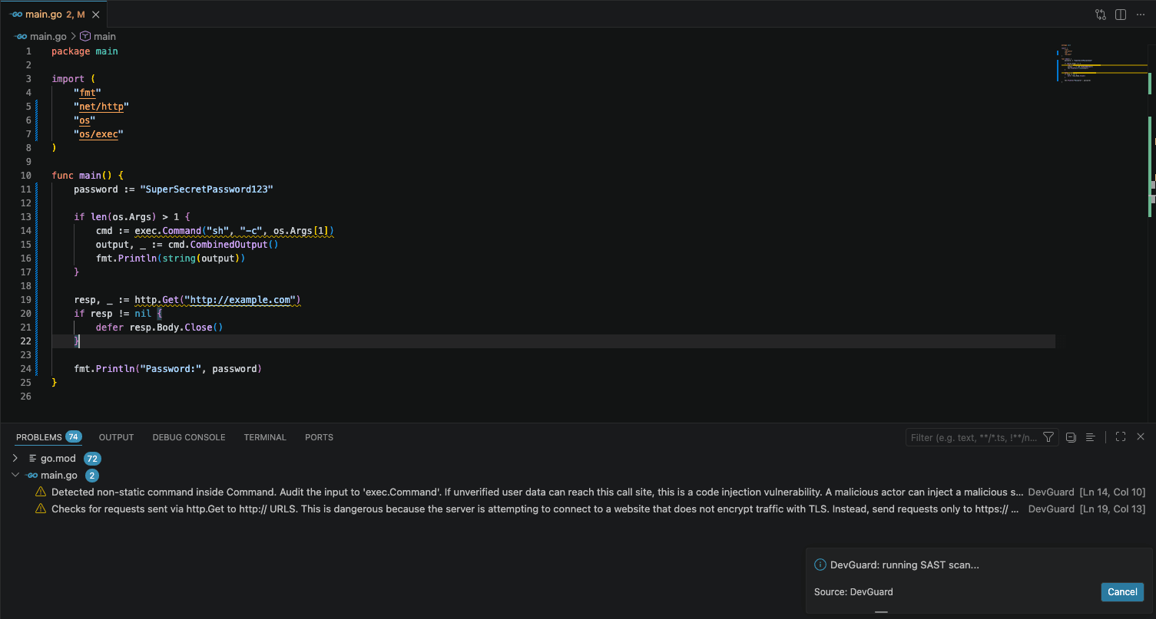Click the "fmt" import line

[88, 93]
